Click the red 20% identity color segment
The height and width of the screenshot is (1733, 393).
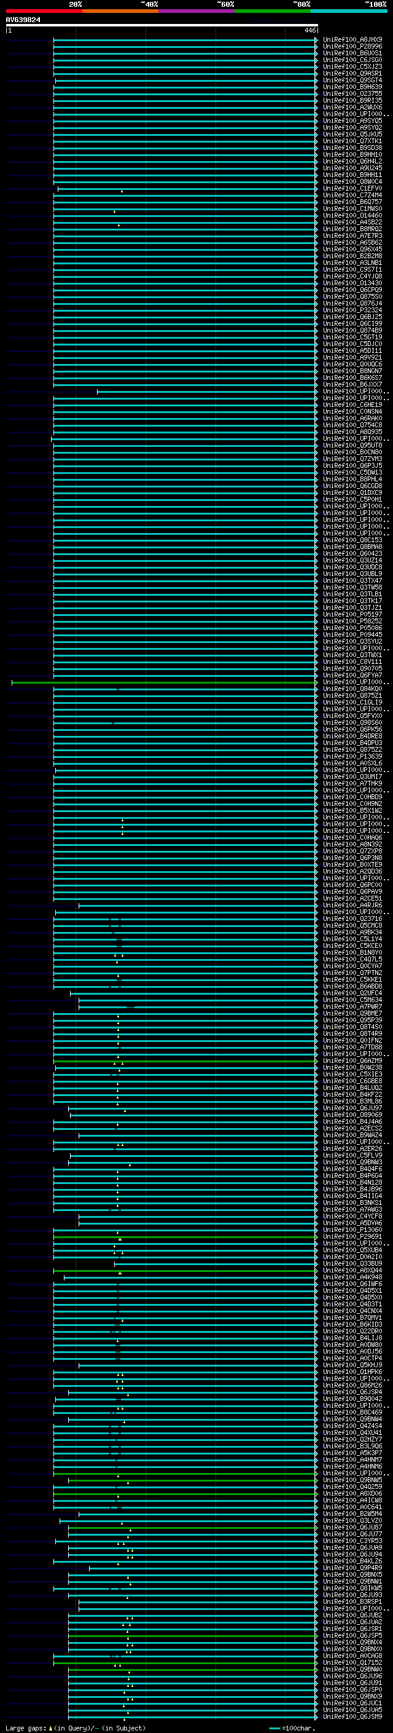tap(44, 11)
